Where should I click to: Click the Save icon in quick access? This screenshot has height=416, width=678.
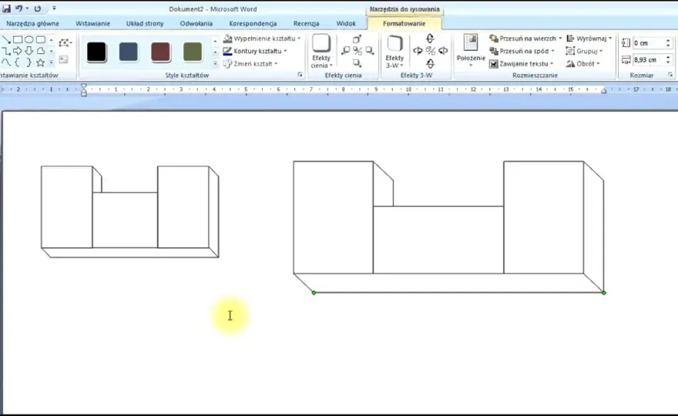[6, 8]
